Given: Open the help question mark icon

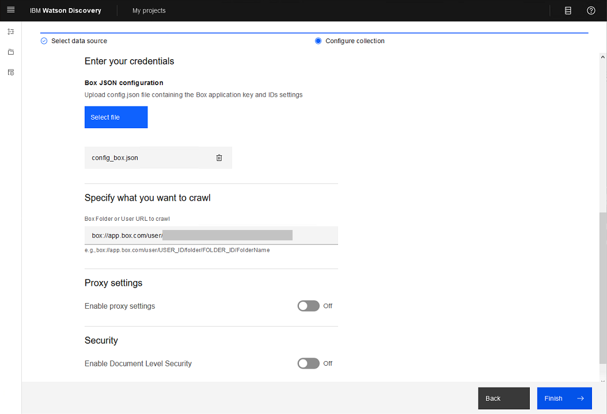Looking at the screenshot, I should point(591,10).
